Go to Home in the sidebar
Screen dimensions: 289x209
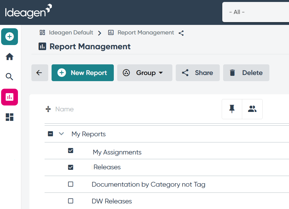click(x=10, y=57)
